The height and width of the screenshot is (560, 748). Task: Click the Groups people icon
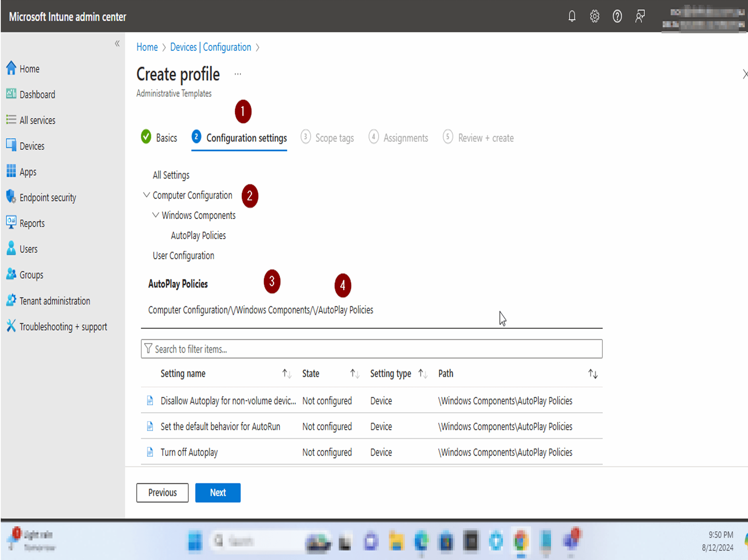[x=11, y=274]
